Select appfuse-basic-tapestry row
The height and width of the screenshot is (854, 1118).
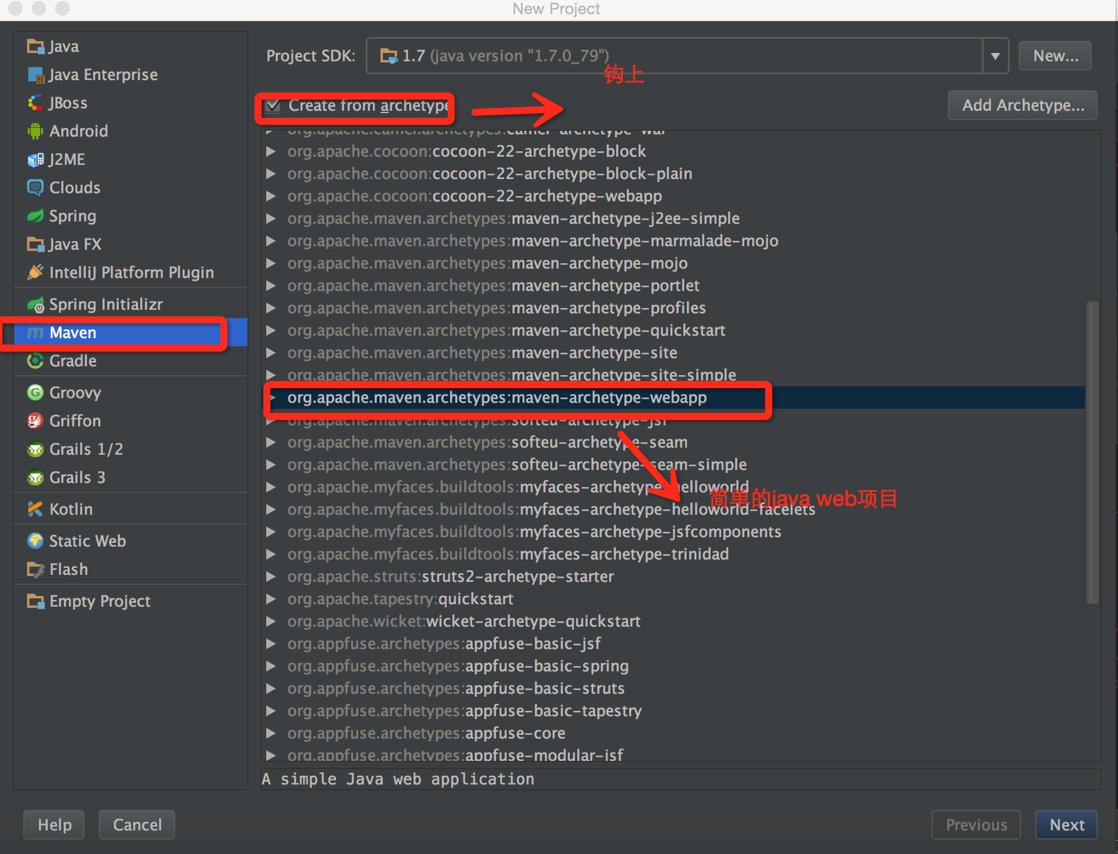point(674,711)
